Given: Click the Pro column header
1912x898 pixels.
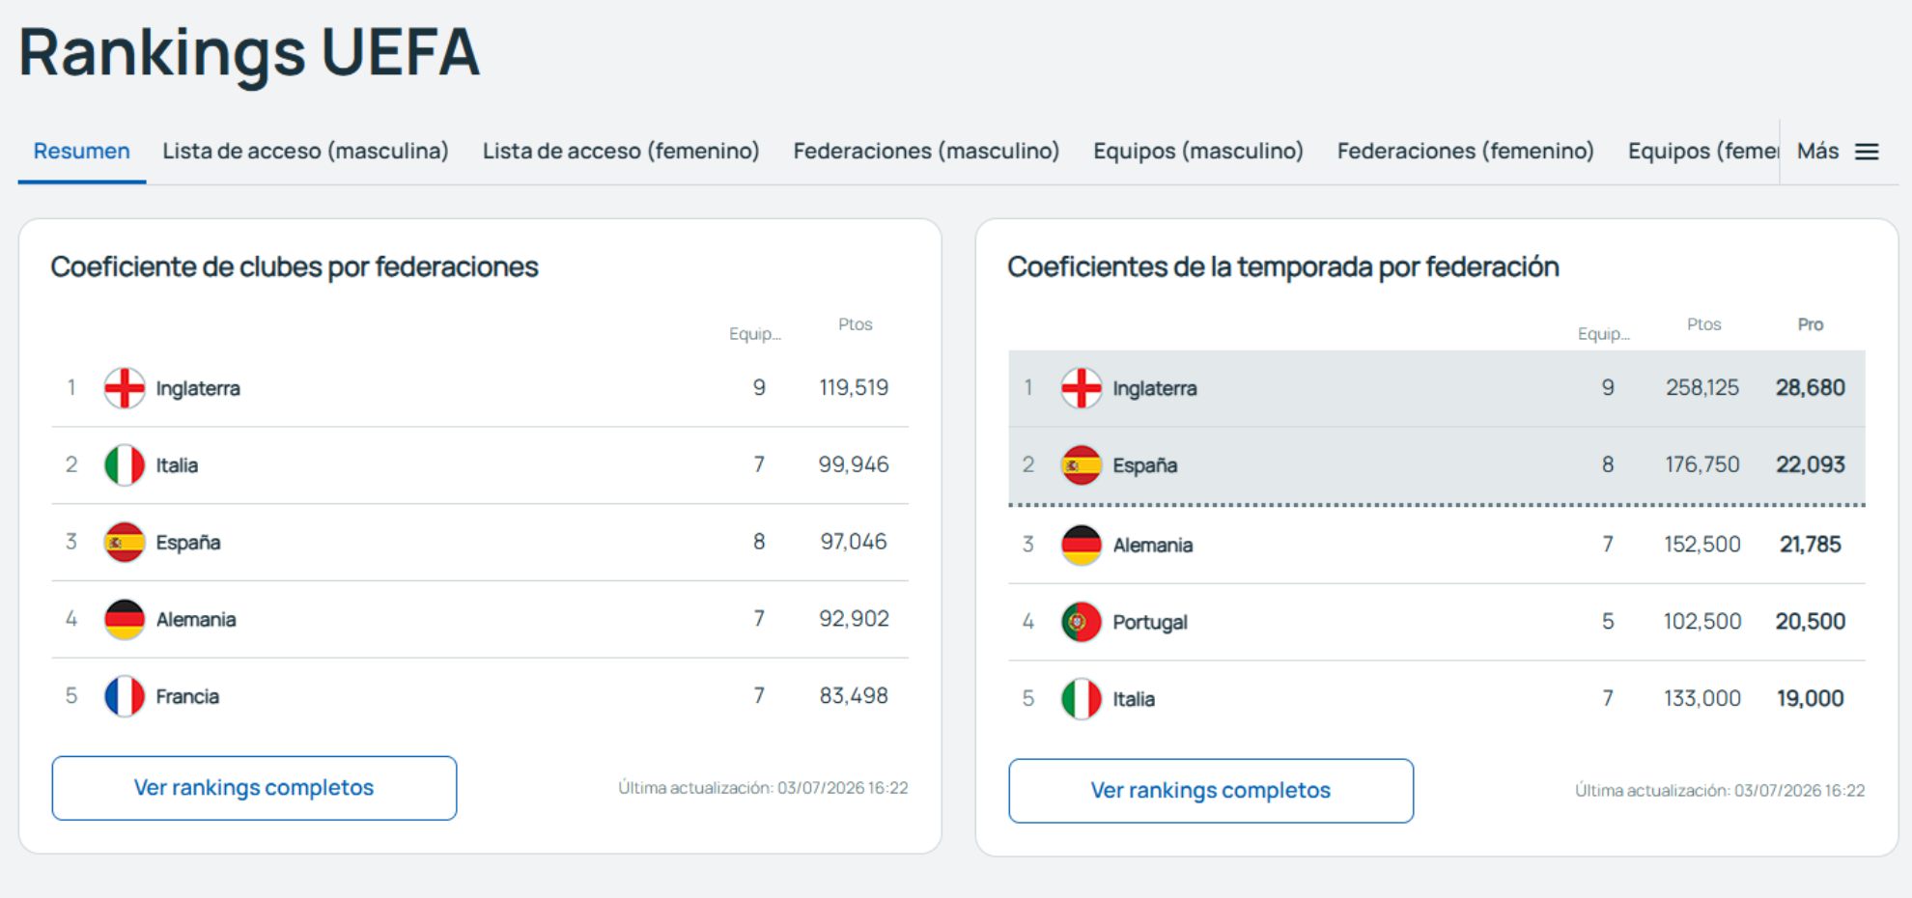Looking at the screenshot, I should point(1811,324).
